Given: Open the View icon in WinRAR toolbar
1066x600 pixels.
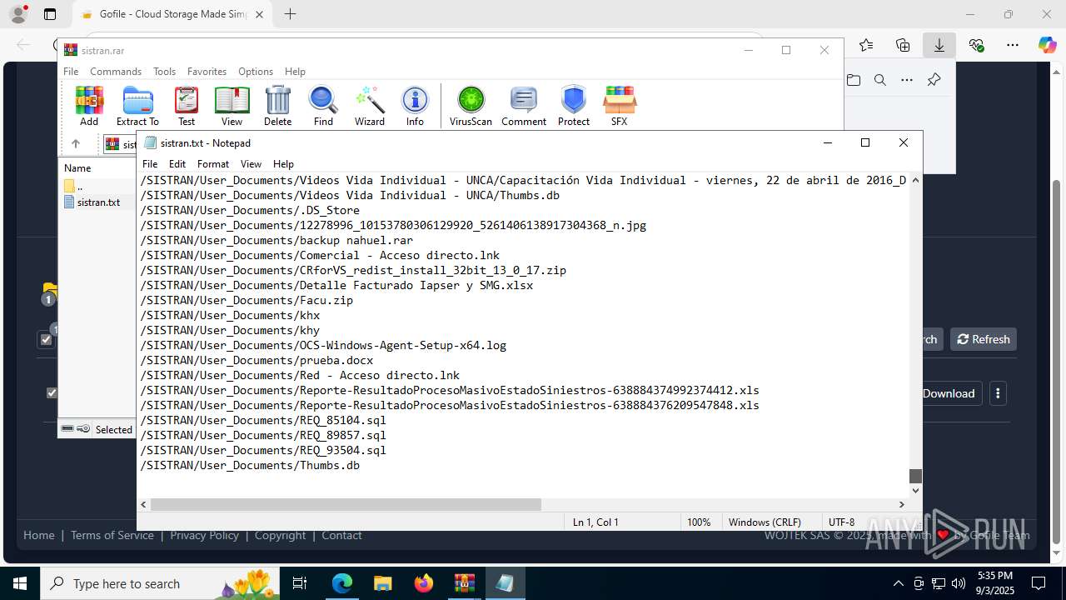Looking at the screenshot, I should click(x=232, y=106).
